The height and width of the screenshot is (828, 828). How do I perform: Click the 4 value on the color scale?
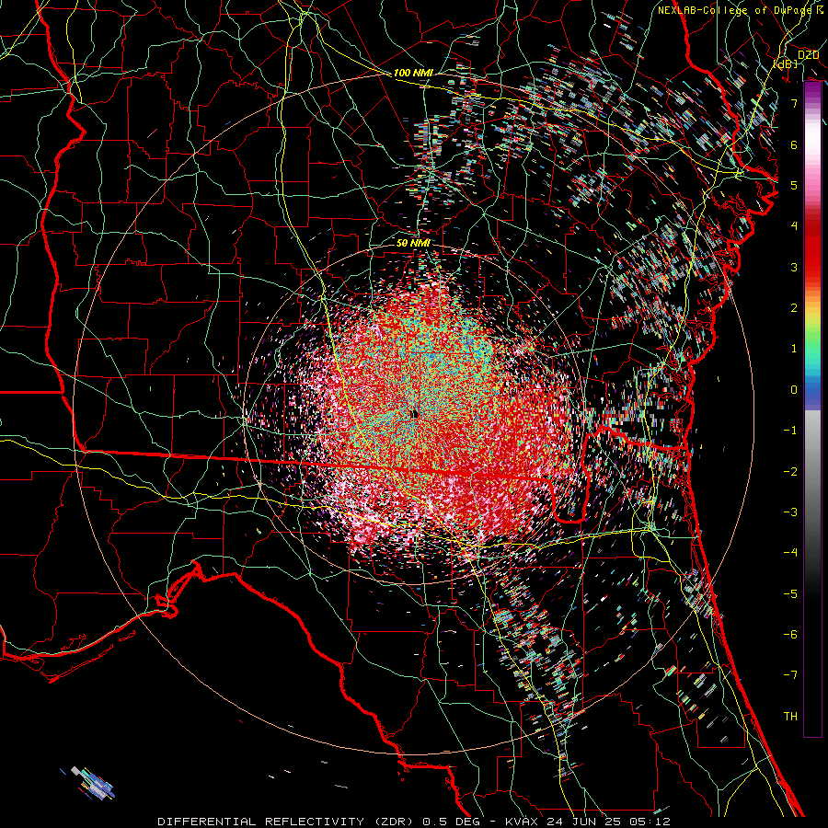point(794,226)
